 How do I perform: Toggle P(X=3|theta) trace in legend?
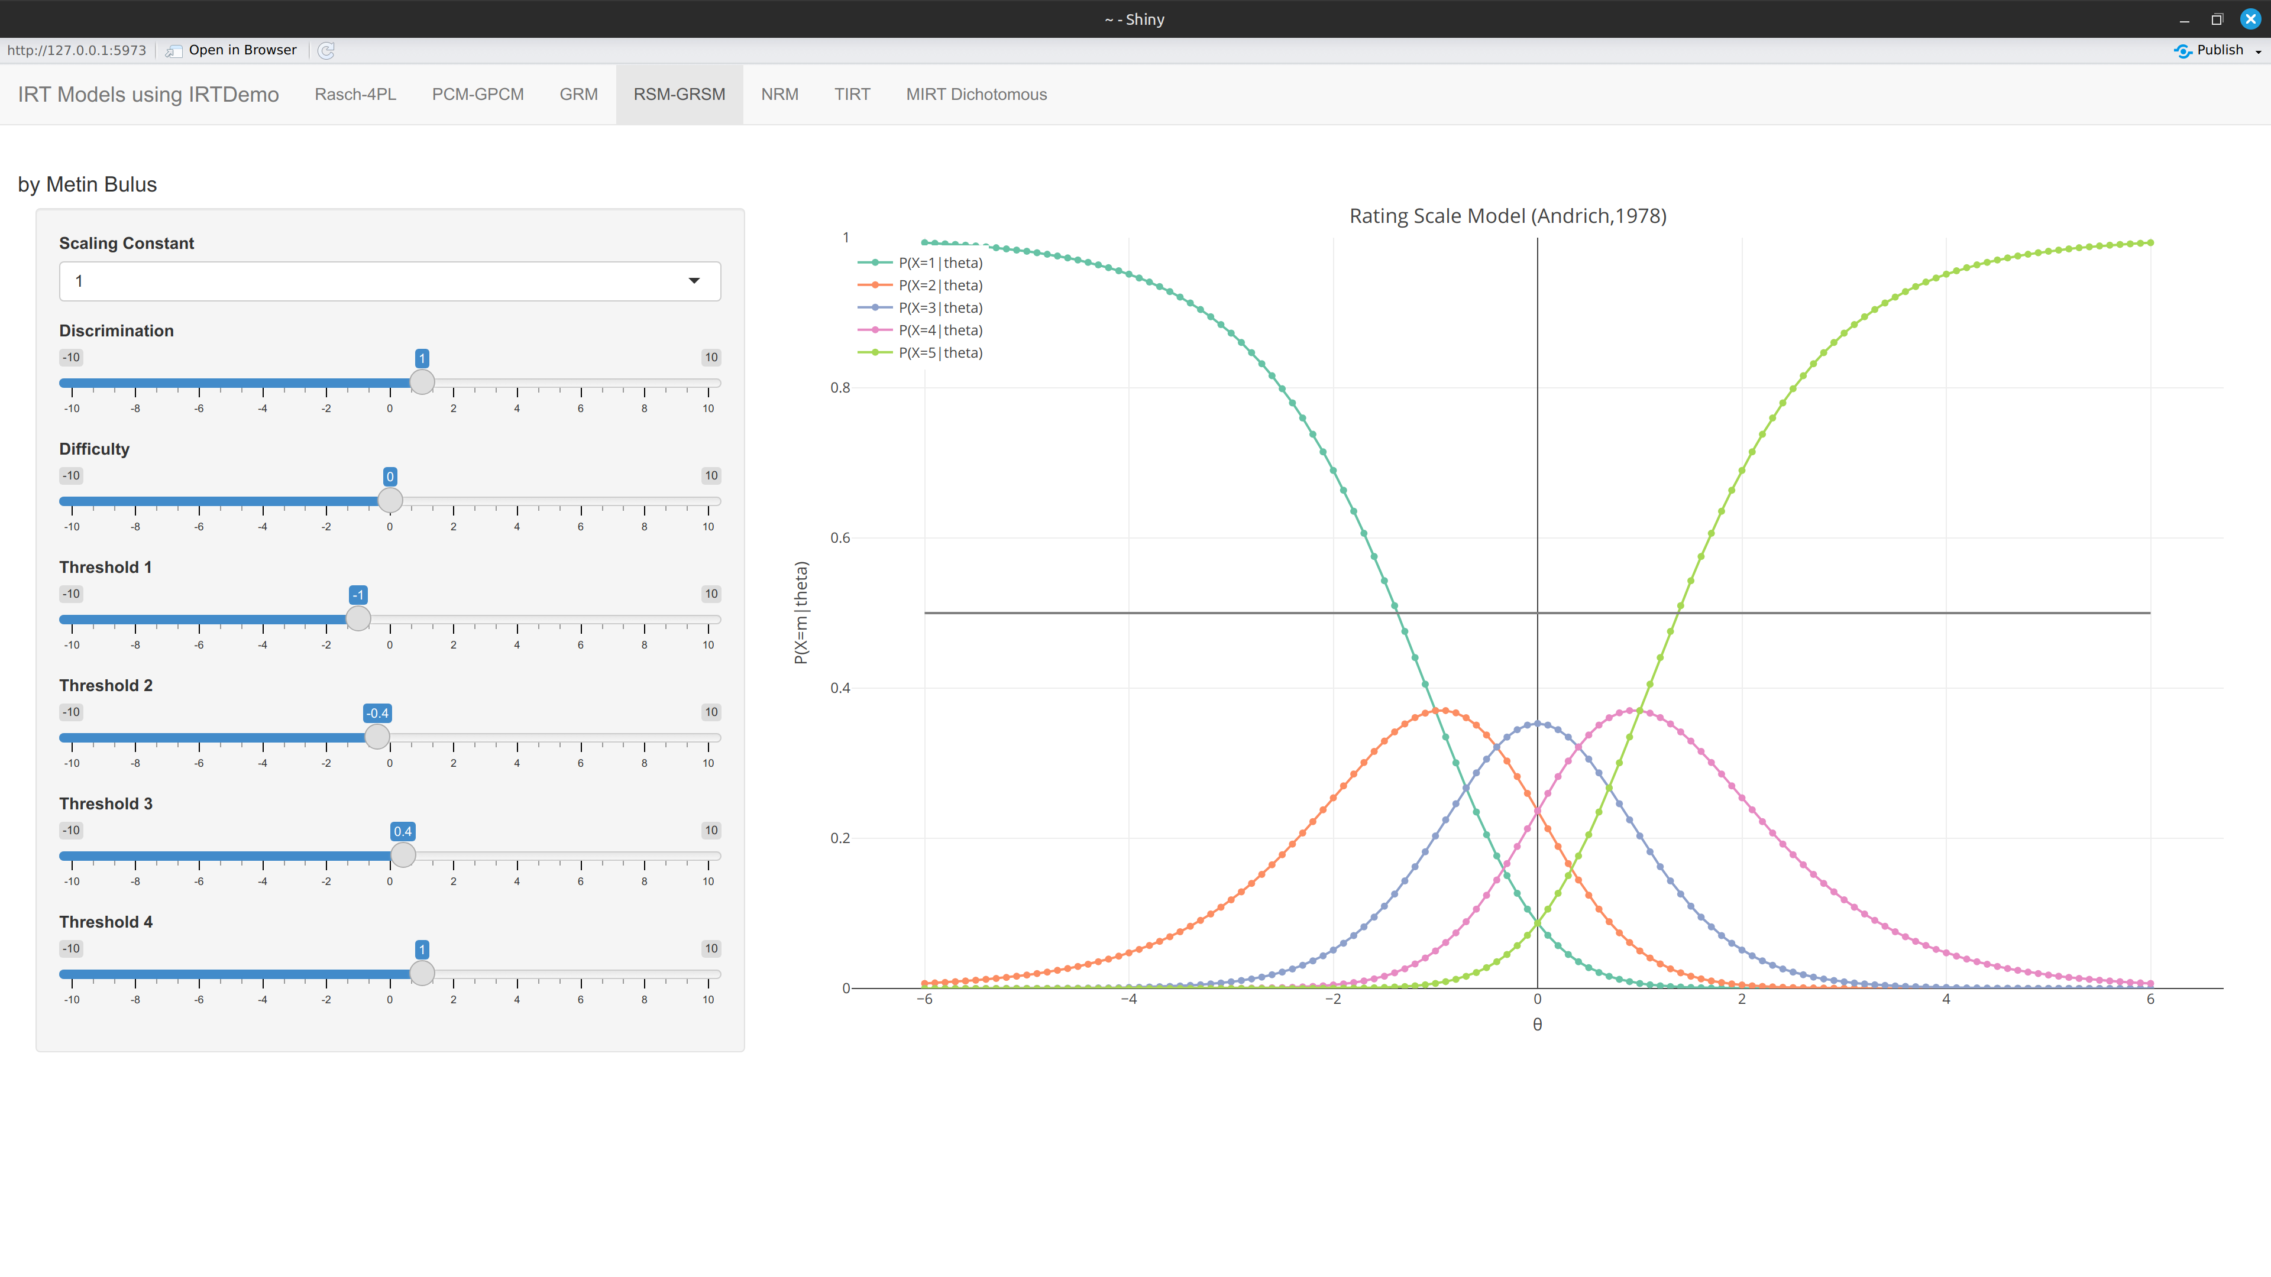point(920,307)
